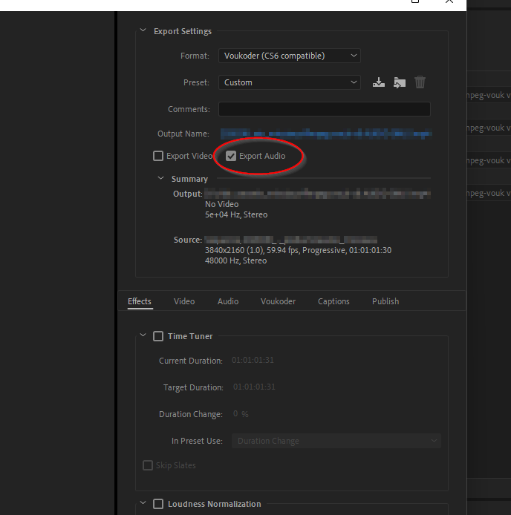
Task: Click into the Comments text field
Action: pyautogui.click(x=324, y=109)
